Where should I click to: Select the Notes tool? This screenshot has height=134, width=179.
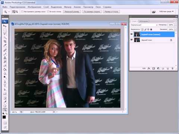click(5, 98)
